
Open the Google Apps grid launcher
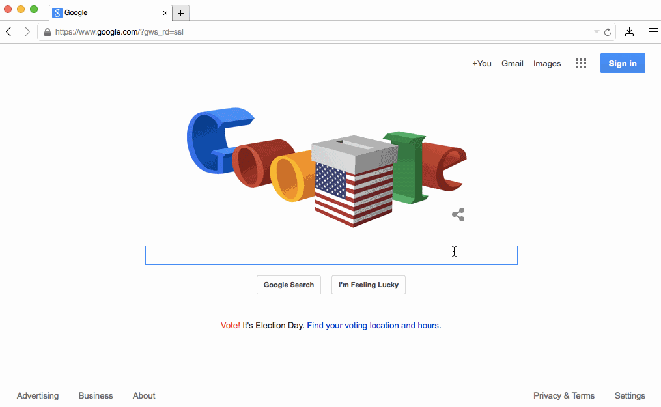coord(580,63)
